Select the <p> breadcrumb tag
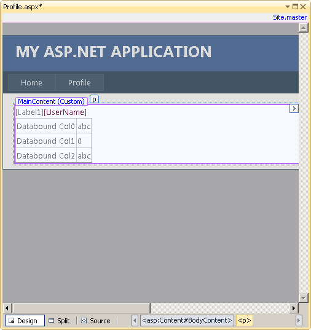This screenshot has width=311, height=330. pyautogui.click(x=245, y=320)
